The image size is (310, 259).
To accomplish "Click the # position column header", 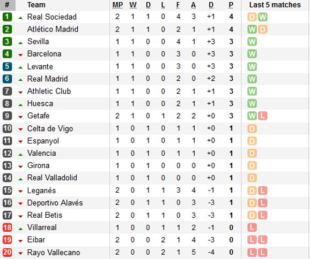I will (x=8, y=5).
